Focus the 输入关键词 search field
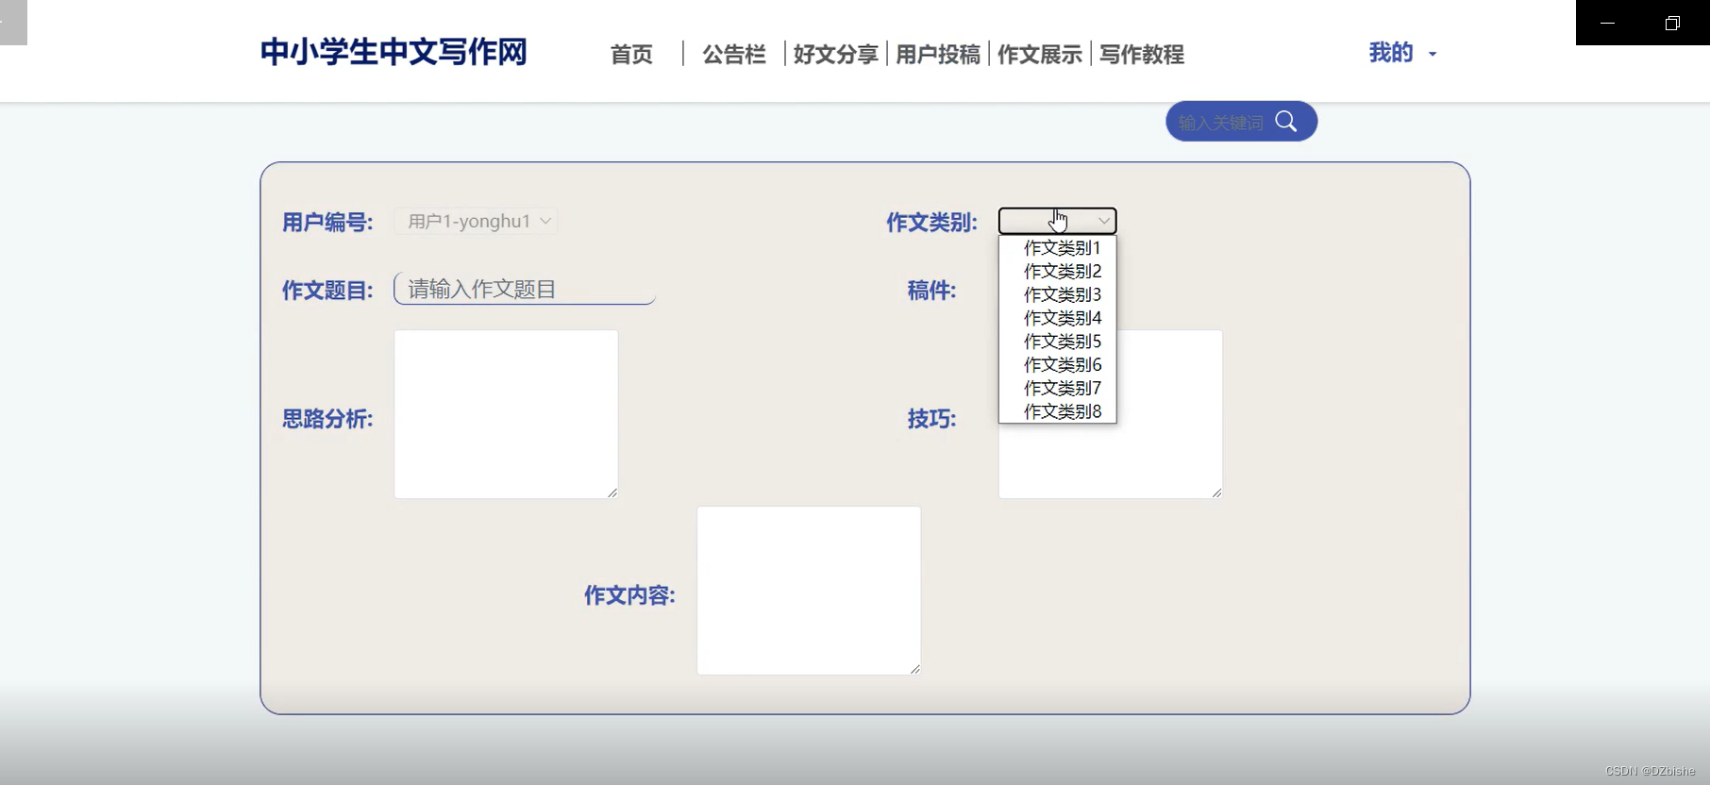This screenshot has width=1710, height=785. (x=1220, y=123)
